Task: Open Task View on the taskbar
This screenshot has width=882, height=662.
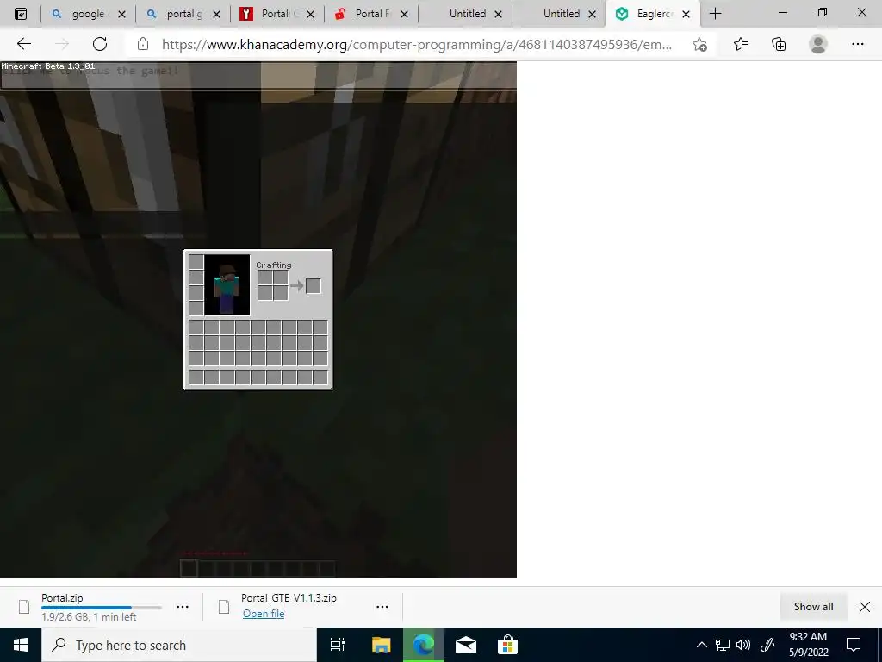Action: pyautogui.click(x=338, y=645)
